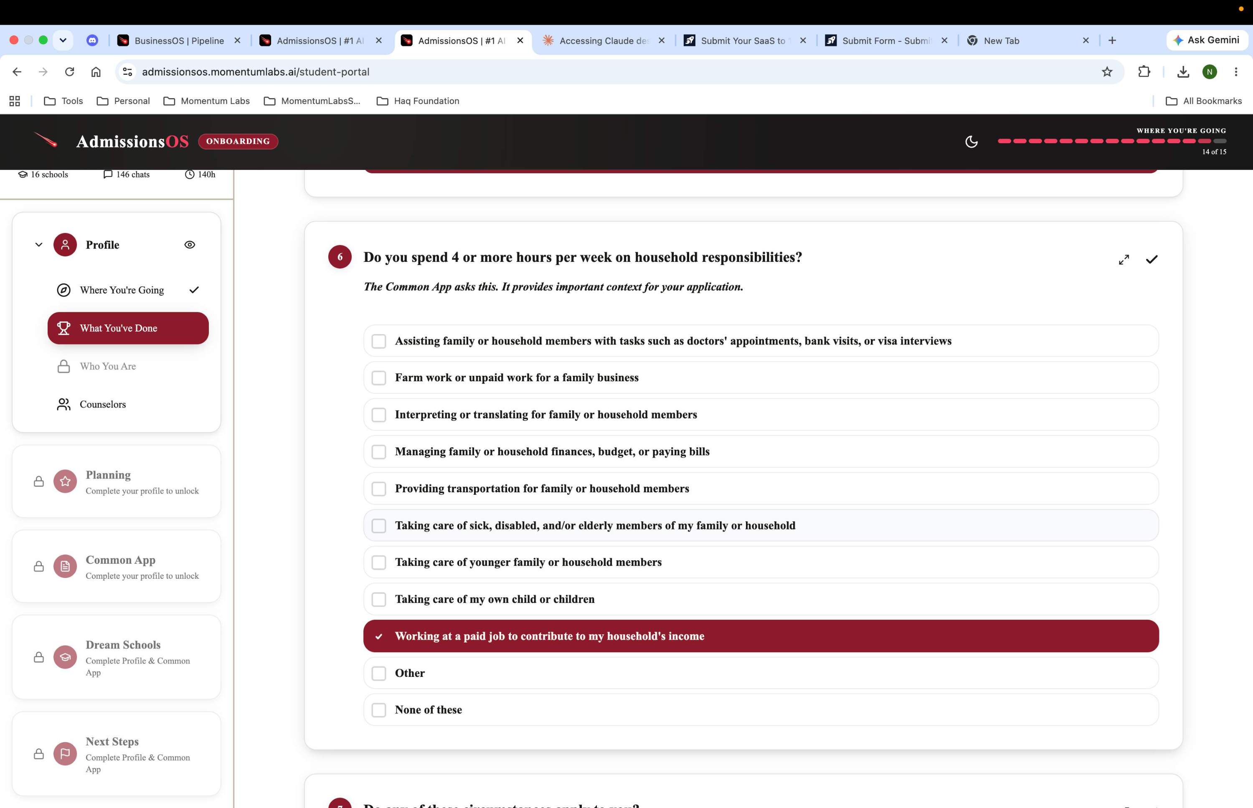The height and width of the screenshot is (808, 1253).
Task: Switch to Submit Form tab
Action: pyautogui.click(x=887, y=41)
